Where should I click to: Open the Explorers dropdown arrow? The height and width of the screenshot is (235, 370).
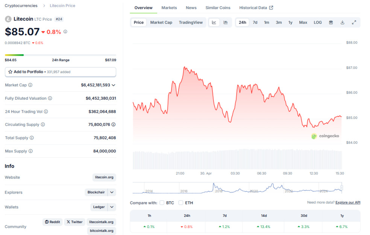tap(112, 192)
